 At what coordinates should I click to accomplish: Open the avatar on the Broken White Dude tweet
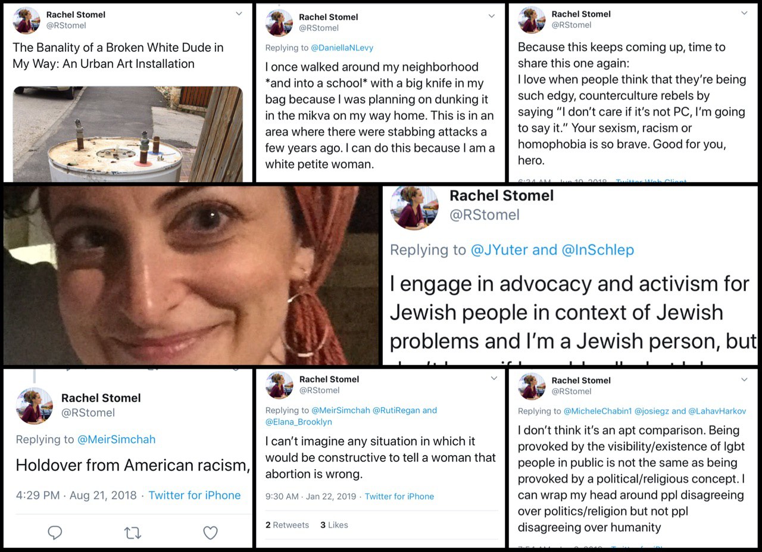[x=26, y=20]
